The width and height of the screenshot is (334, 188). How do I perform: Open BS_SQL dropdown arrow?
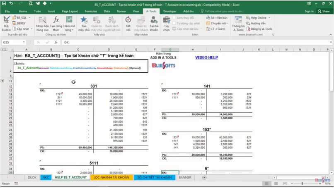click(29, 18)
